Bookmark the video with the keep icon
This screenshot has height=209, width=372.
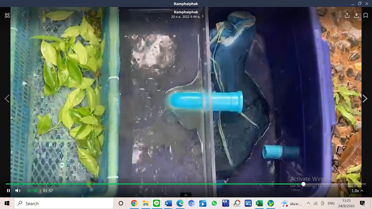[366, 15]
